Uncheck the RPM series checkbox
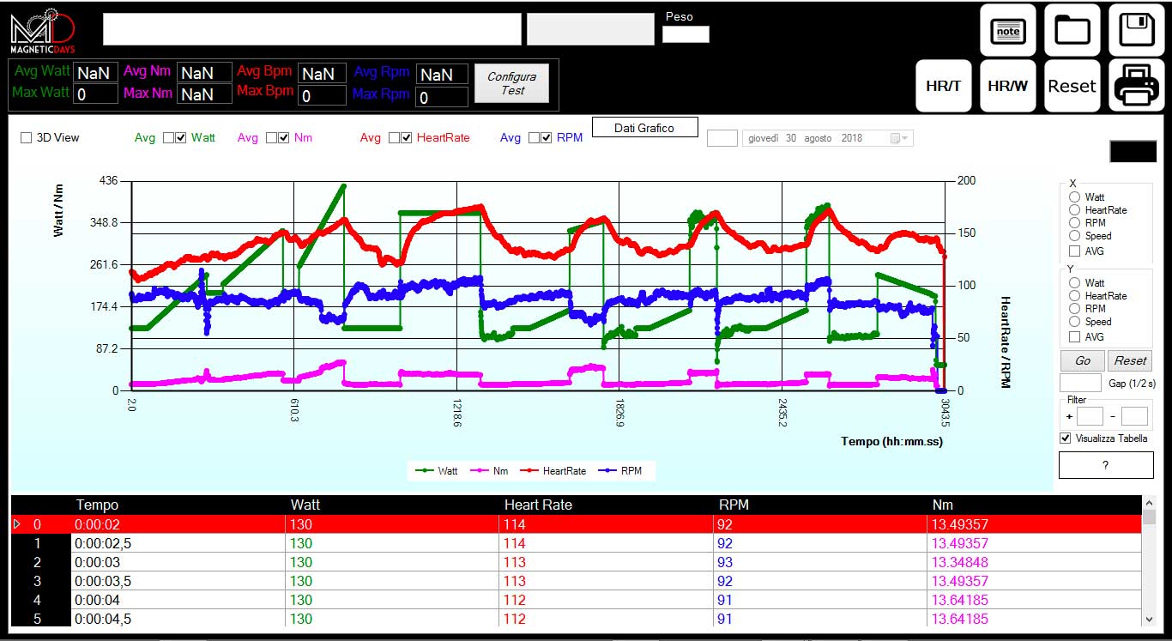 [547, 138]
